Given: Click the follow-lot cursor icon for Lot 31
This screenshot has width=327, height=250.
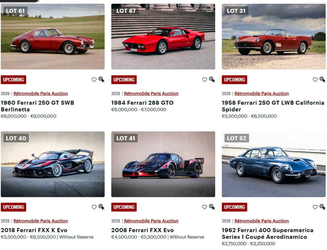Looking at the screenshot, I should click(x=323, y=80).
